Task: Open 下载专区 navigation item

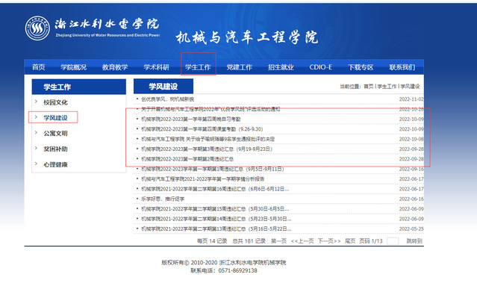Action: click(x=361, y=67)
